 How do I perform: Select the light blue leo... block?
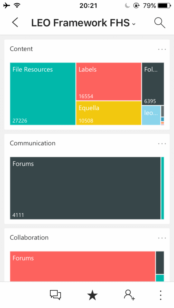pos(151,115)
